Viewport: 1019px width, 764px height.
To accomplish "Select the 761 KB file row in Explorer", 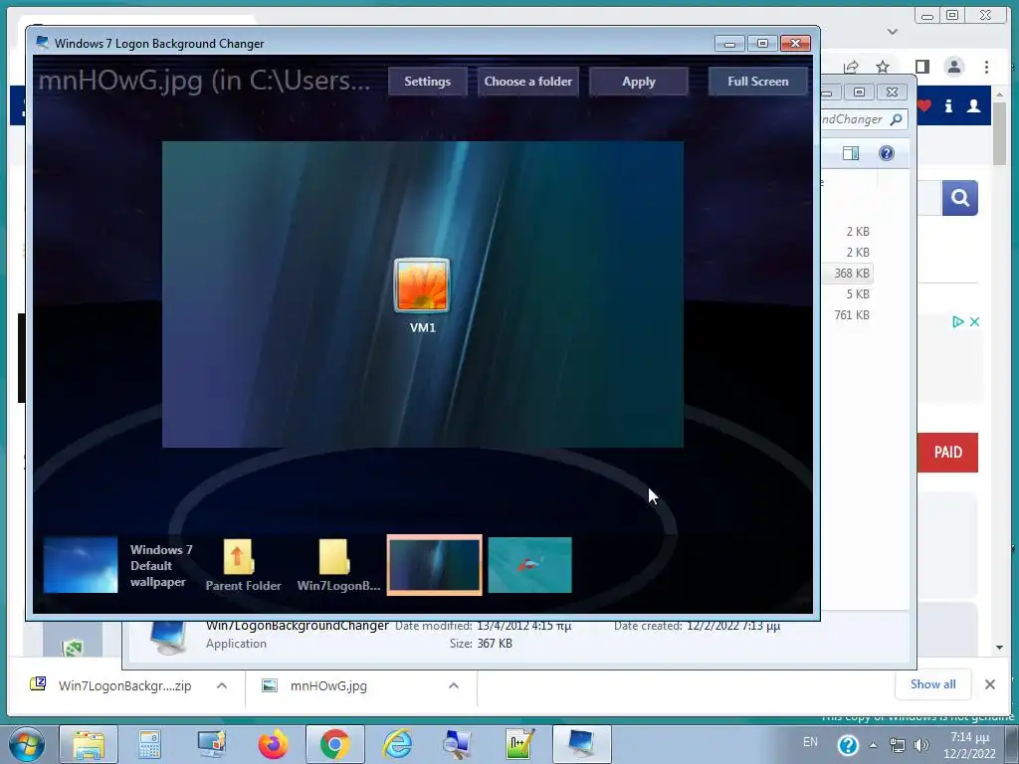I will (848, 315).
